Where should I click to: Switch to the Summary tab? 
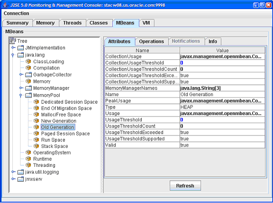pyautogui.click(x=18, y=23)
